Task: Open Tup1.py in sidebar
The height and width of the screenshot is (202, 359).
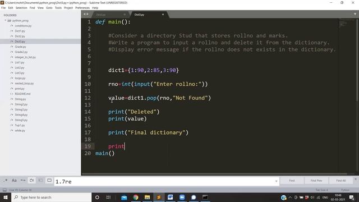Action: click(20, 125)
